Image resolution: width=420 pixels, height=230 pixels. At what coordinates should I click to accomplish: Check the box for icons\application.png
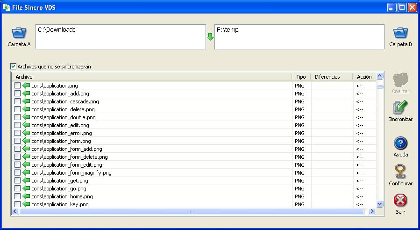[x=17, y=86]
